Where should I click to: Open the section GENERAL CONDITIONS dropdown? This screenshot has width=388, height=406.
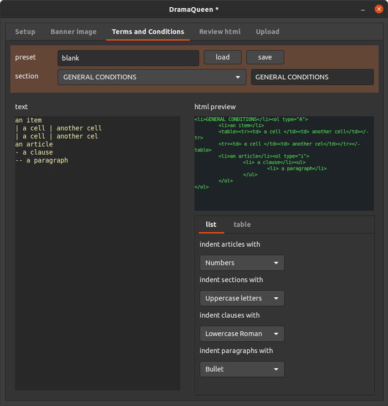(152, 77)
